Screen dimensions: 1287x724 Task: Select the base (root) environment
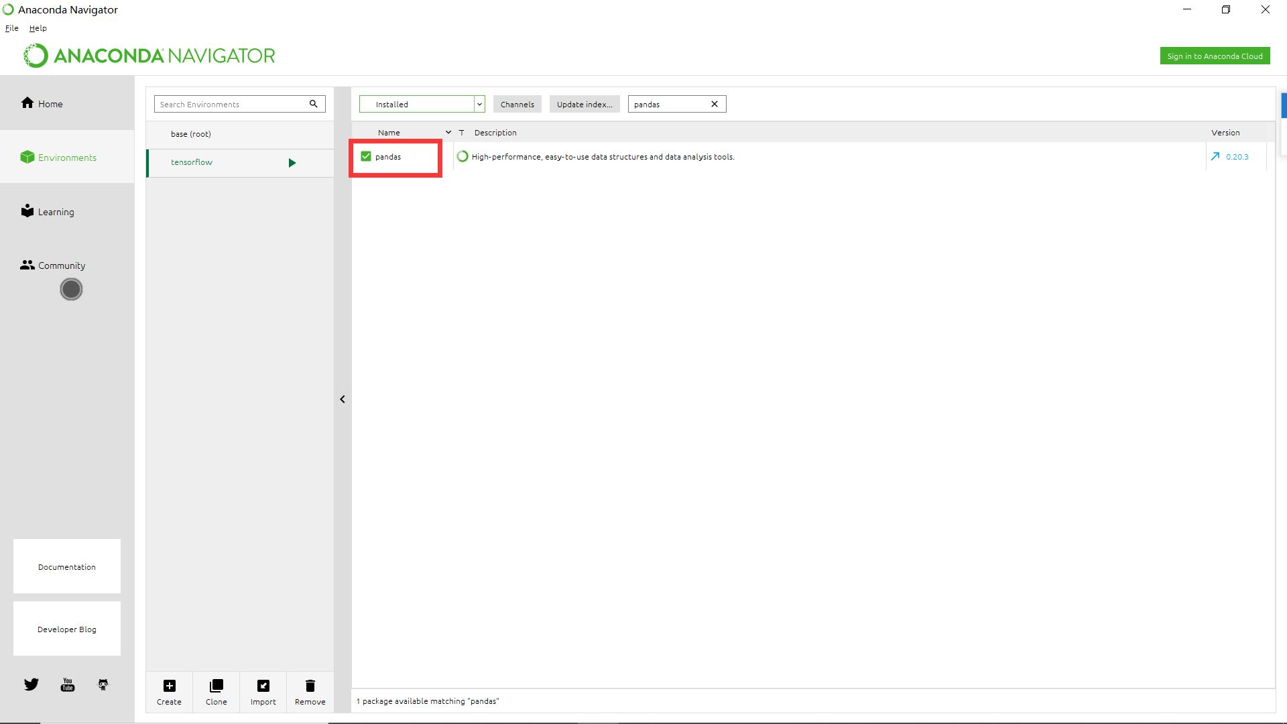(x=191, y=134)
